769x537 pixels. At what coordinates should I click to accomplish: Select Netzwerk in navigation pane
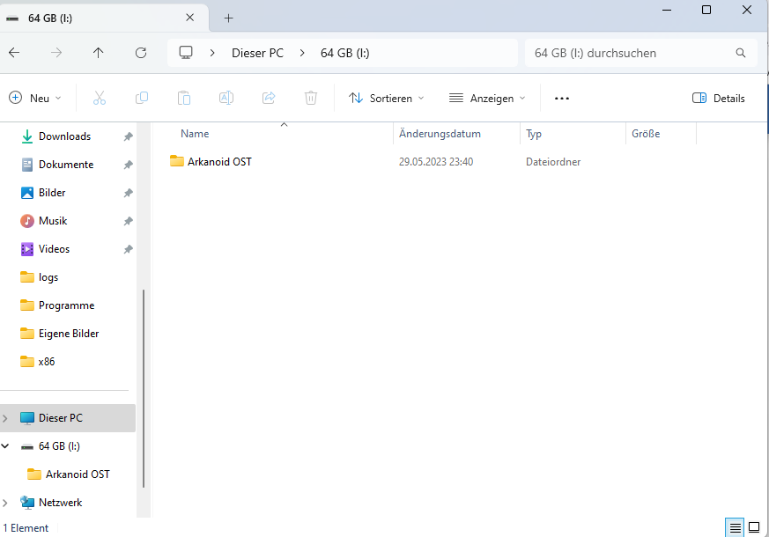click(60, 503)
